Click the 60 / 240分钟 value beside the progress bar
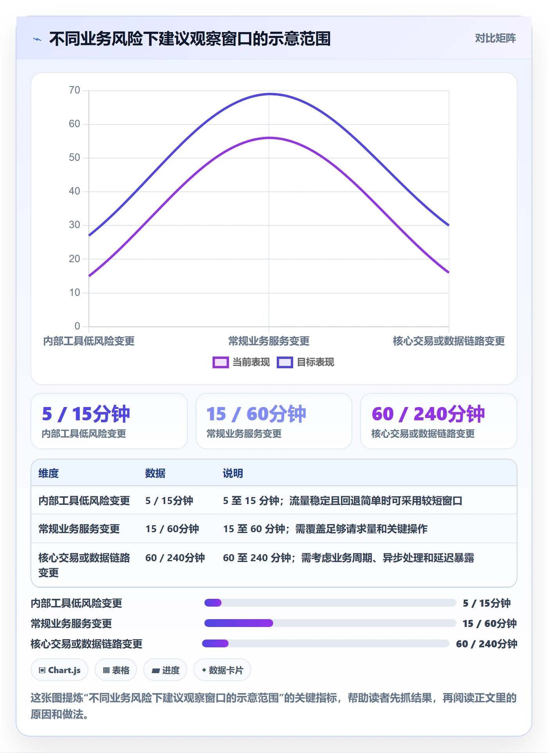 pos(487,644)
